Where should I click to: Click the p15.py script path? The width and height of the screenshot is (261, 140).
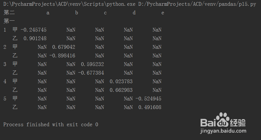tap(197, 4)
